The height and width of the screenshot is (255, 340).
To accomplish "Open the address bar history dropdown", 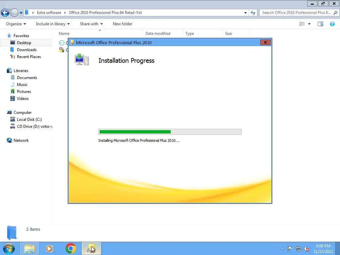I will click(245, 13).
